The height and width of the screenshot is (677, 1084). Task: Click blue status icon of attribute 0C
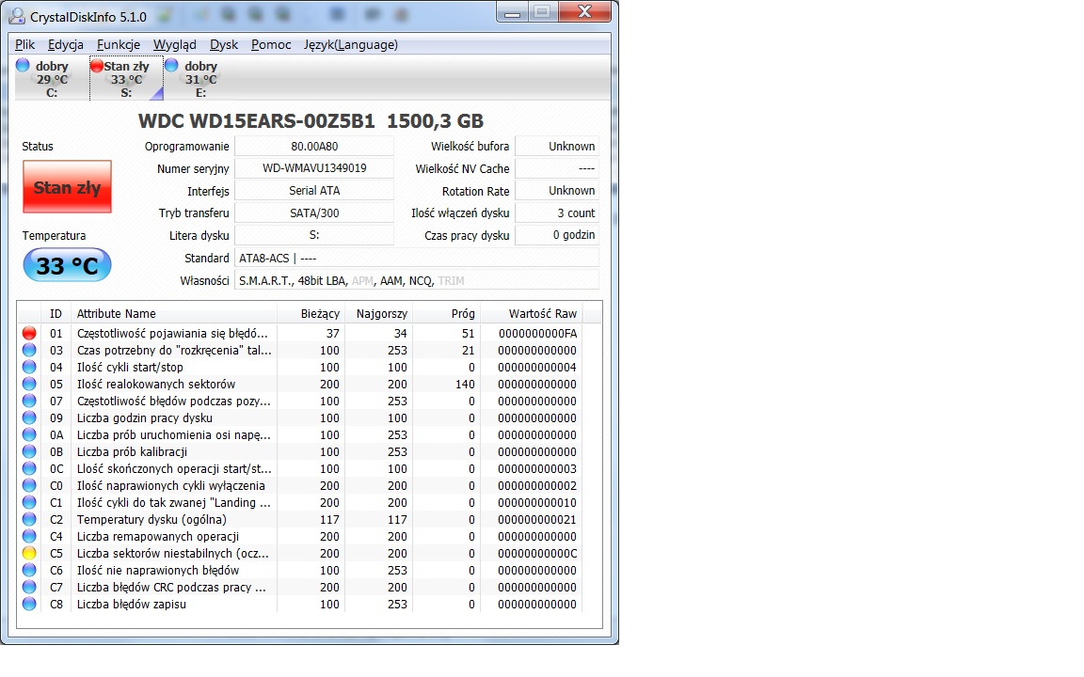point(29,468)
